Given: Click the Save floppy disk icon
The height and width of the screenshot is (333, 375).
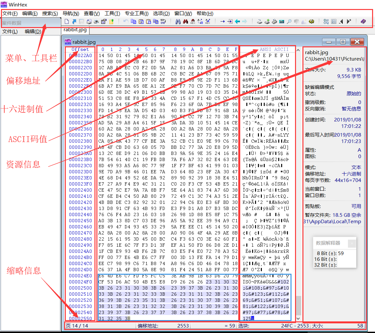Looking at the screenshot, I should pyautogui.click(x=81, y=22).
